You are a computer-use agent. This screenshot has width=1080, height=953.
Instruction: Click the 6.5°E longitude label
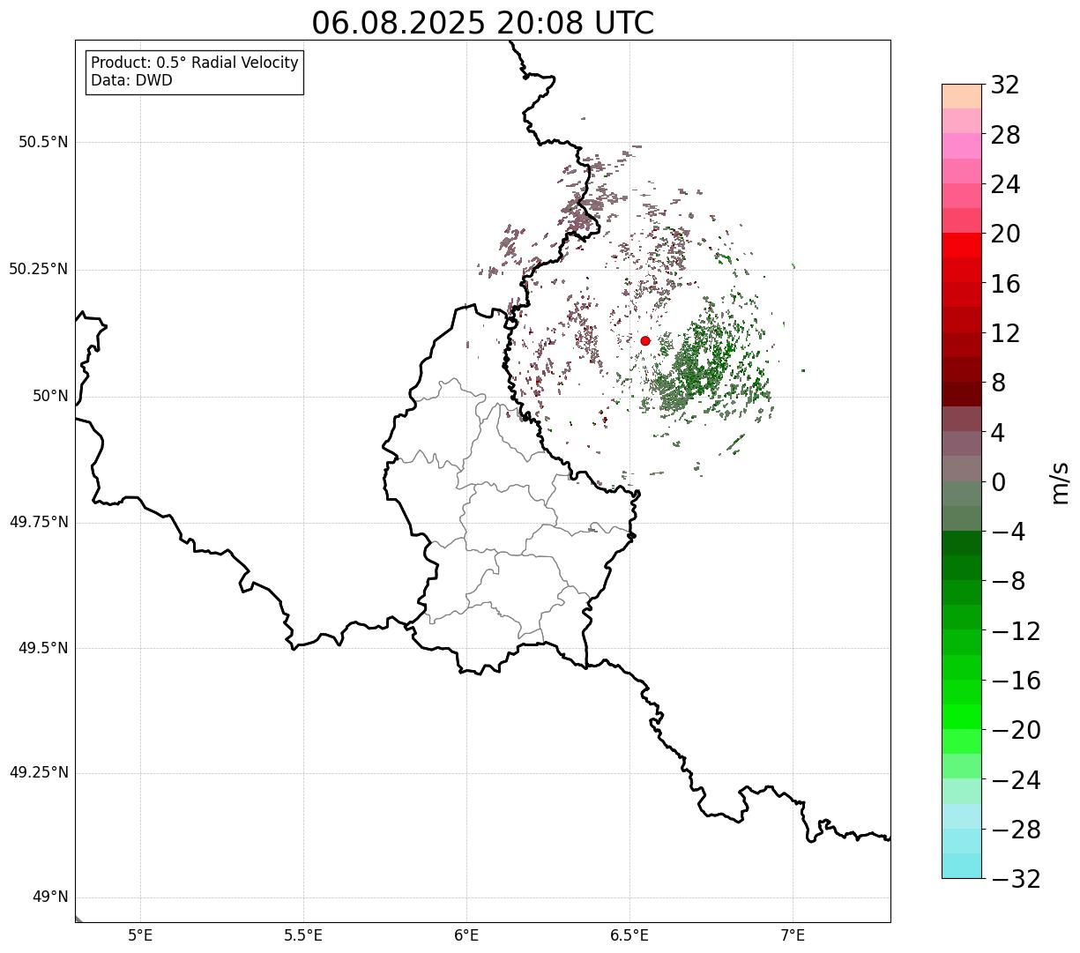[629, 935]
